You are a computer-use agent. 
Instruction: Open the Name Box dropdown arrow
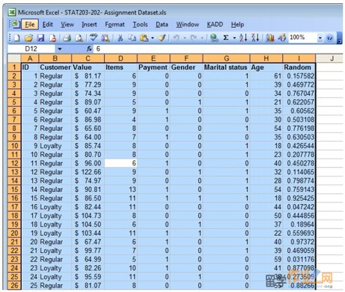click(x=60, y=49)
